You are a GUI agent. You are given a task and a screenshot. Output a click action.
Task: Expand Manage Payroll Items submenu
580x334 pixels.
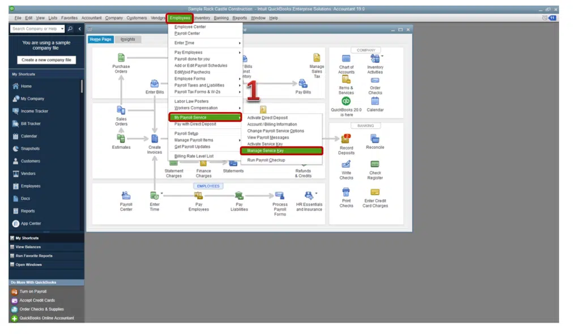240,140
